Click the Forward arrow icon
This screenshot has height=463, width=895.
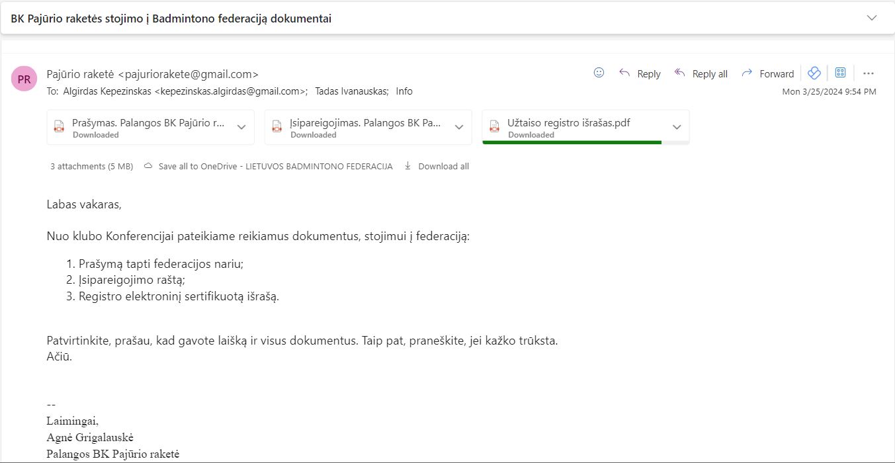747,73
